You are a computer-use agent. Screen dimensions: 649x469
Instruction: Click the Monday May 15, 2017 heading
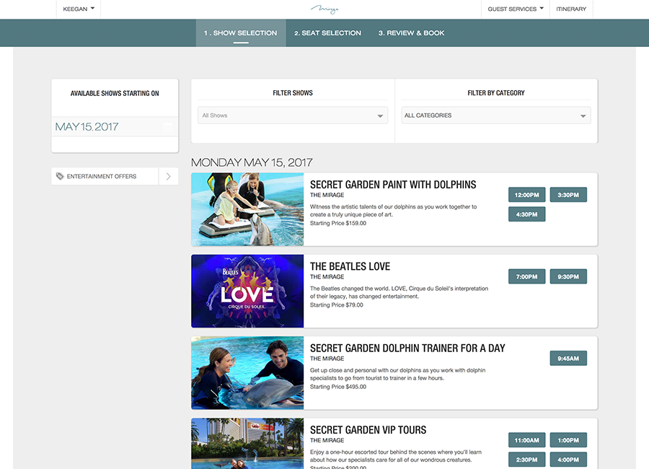click(x=252, y=162)
